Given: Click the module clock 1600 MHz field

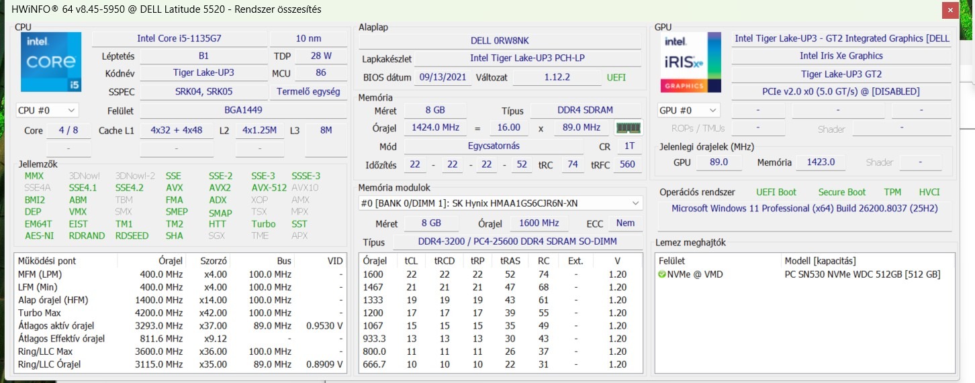Looking at the screenshot, I should tap(539, 223).
